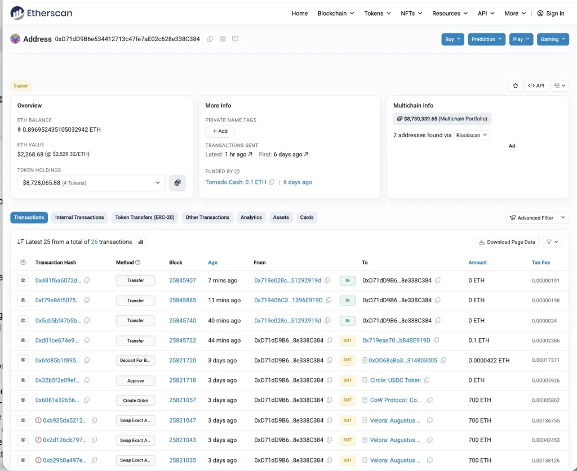Click the Sign In user icon
Screen dimensions: 577x471
(x=540, y=14)
